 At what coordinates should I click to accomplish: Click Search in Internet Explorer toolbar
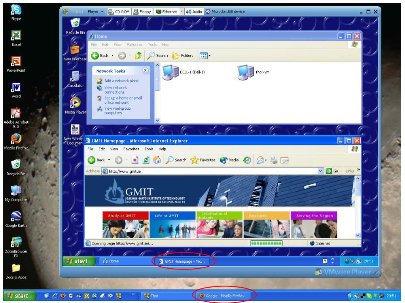(x=176, y=160)
